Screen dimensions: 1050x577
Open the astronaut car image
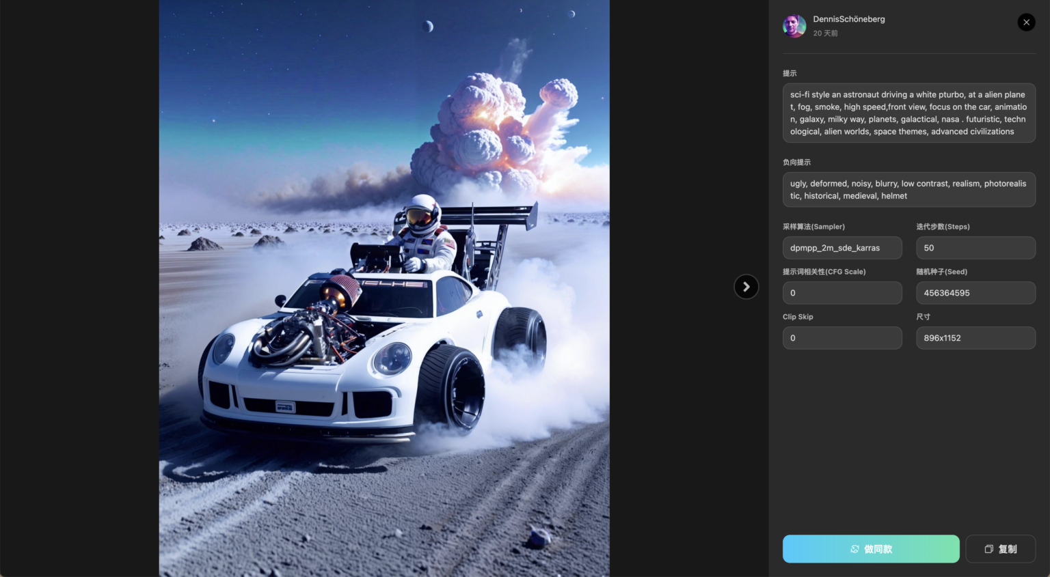(x=384, y=288)
